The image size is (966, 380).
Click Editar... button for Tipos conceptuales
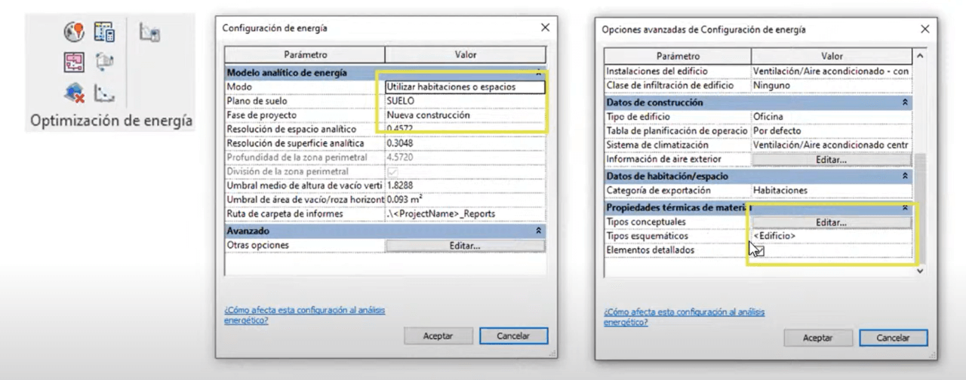click(831, 222)
